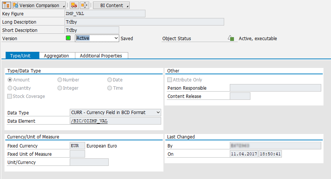Select the Type/Unit tab
This screenshot has height=179, width=331.
[22, 56]
